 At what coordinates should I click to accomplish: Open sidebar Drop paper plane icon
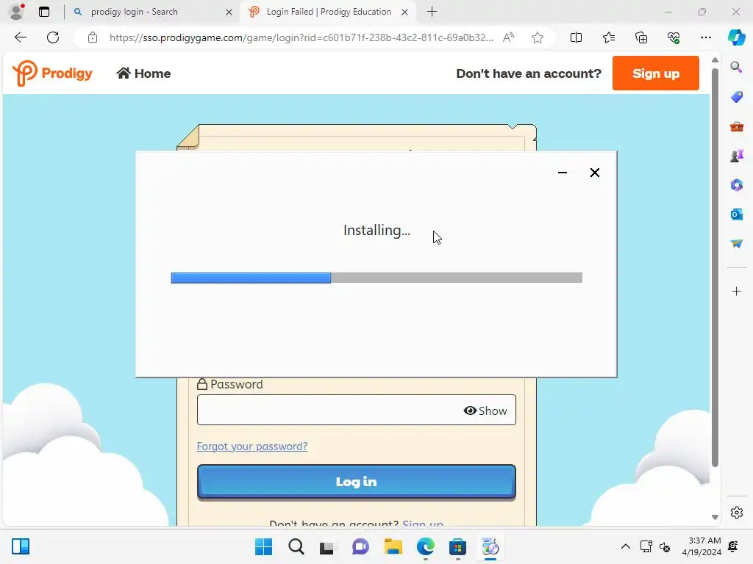pos(736,244)
